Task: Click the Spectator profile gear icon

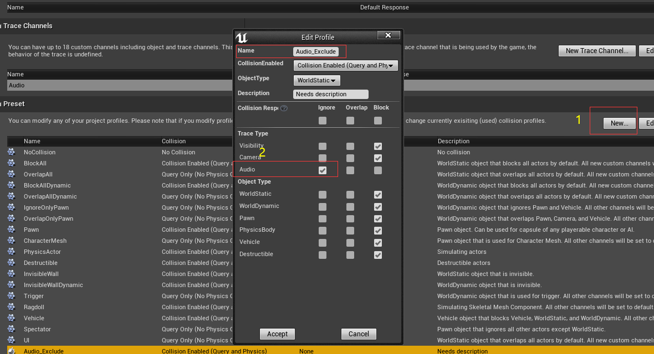Action: click(x=11, y=329)
